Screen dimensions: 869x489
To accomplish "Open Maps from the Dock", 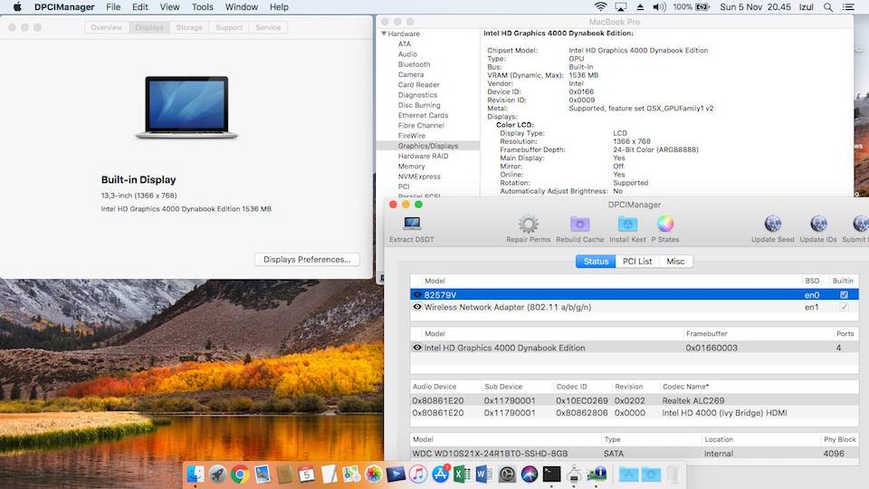I will click(x=351, y=474).
